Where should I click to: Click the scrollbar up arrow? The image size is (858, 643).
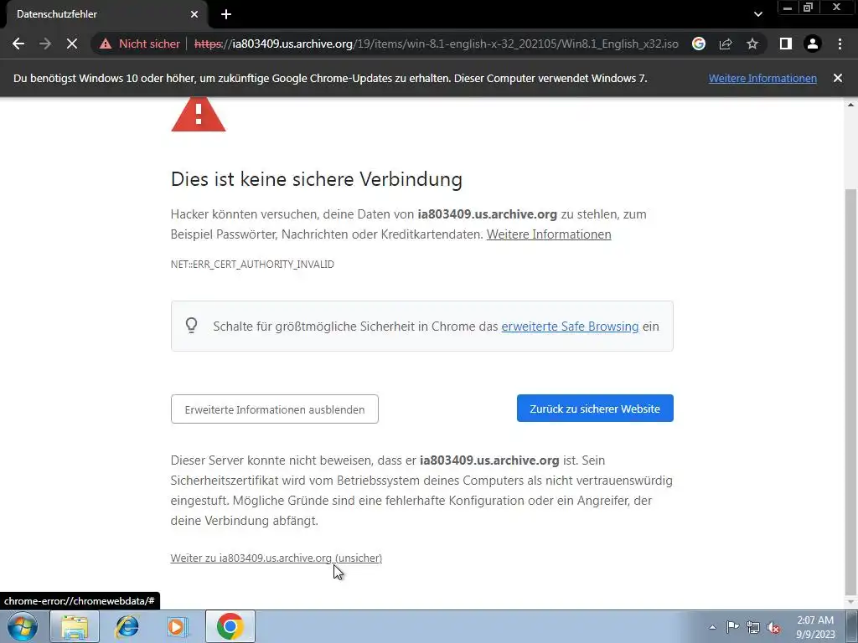click(x=850, y=105)
